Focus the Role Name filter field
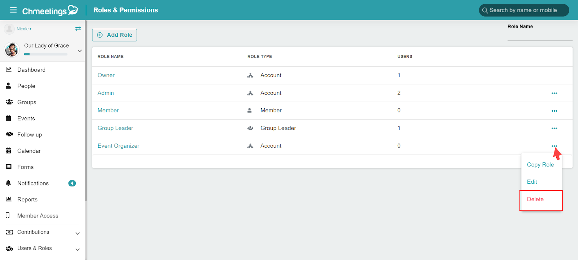The width and height of the screenshot is (578, 260). tap(540, 36)
